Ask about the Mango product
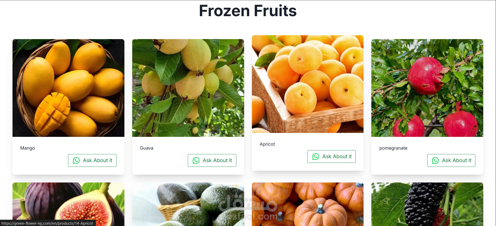The width and height of the screenshot is (496, 226). point(92,160)
